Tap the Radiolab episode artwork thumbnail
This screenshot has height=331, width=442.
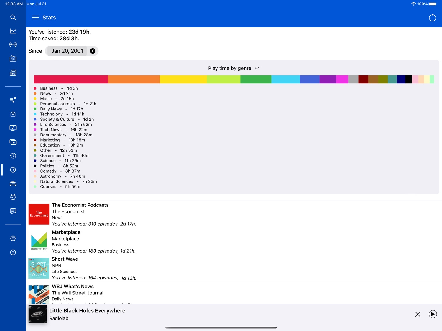click(x=37, y=314)
